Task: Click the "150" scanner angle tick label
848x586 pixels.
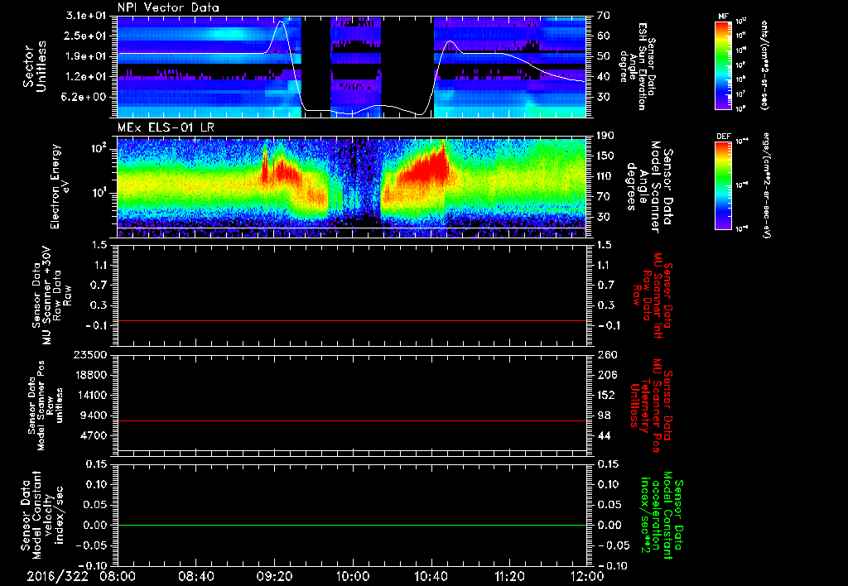Action: [606, 156]
